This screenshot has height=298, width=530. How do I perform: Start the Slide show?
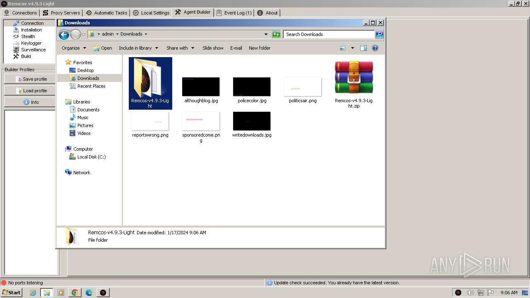(x=213, y=48)
